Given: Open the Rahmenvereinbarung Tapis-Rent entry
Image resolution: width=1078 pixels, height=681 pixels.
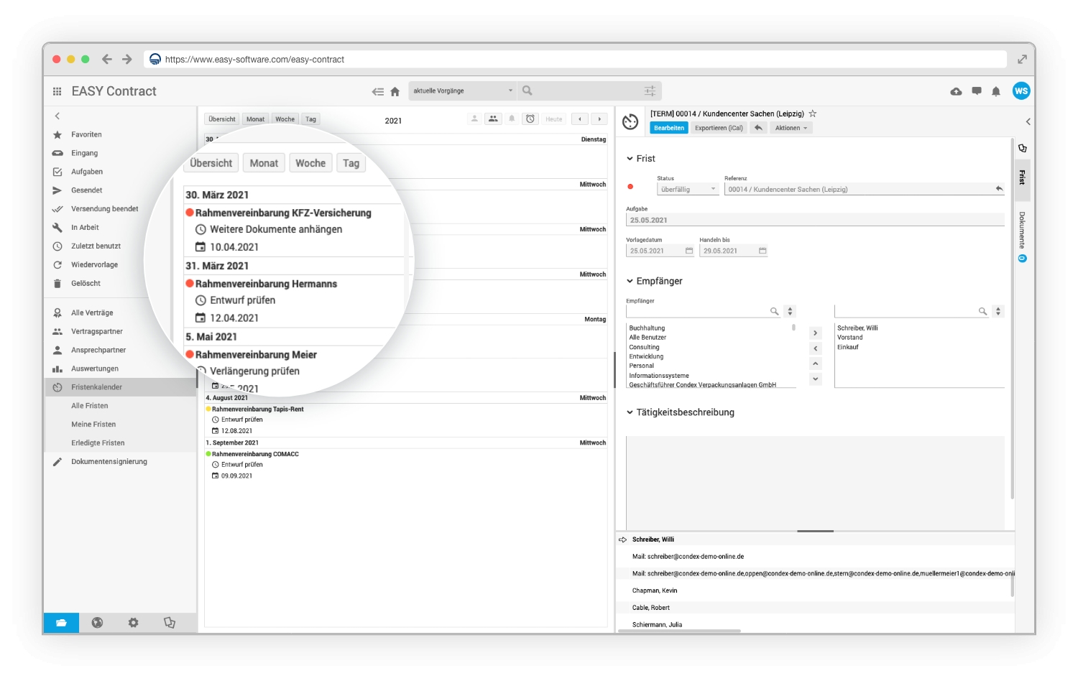Looking at the screenshot, I should (x=257, y=409).
